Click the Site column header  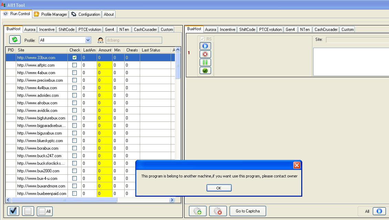click(42, 50)
